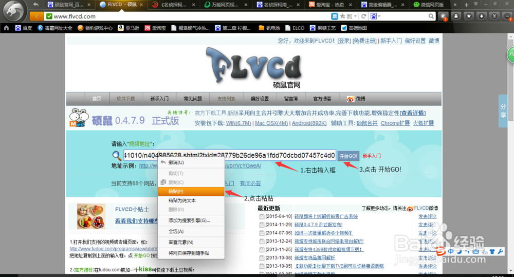Choose 全选(A) in context menu

(191, 231)
